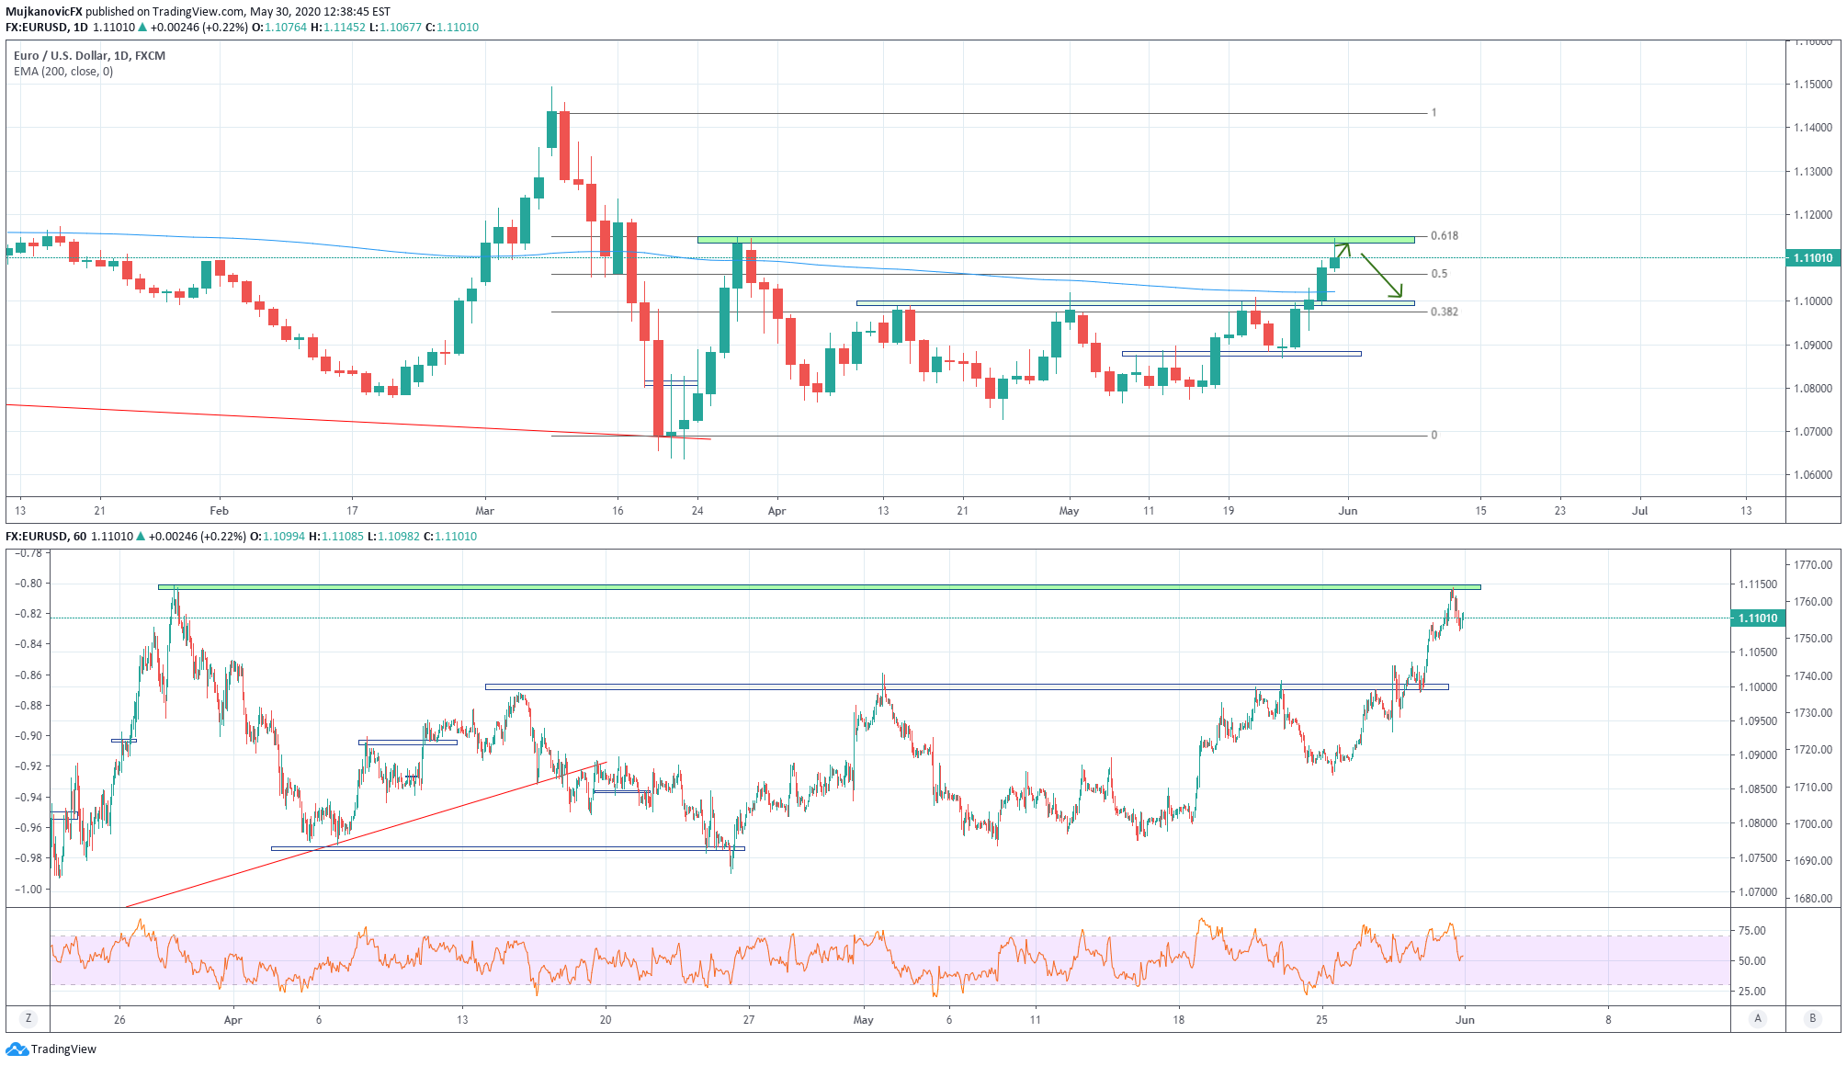Click the Z timezone button

pyautogui.click(x=28, y=1018)
